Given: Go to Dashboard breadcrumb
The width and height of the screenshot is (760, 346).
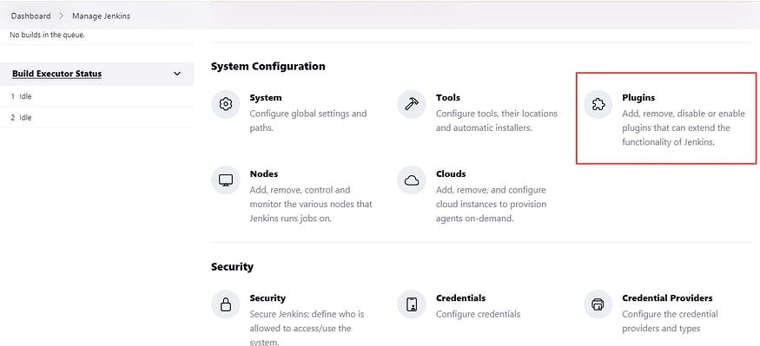Looking at the screenshot, I should 31,16.
